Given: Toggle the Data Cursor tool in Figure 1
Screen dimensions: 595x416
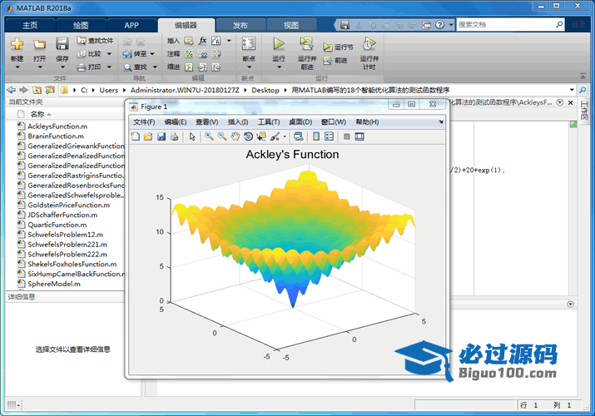Looking at the screenshot, I should pyautogui.click(x=261, y=136).
